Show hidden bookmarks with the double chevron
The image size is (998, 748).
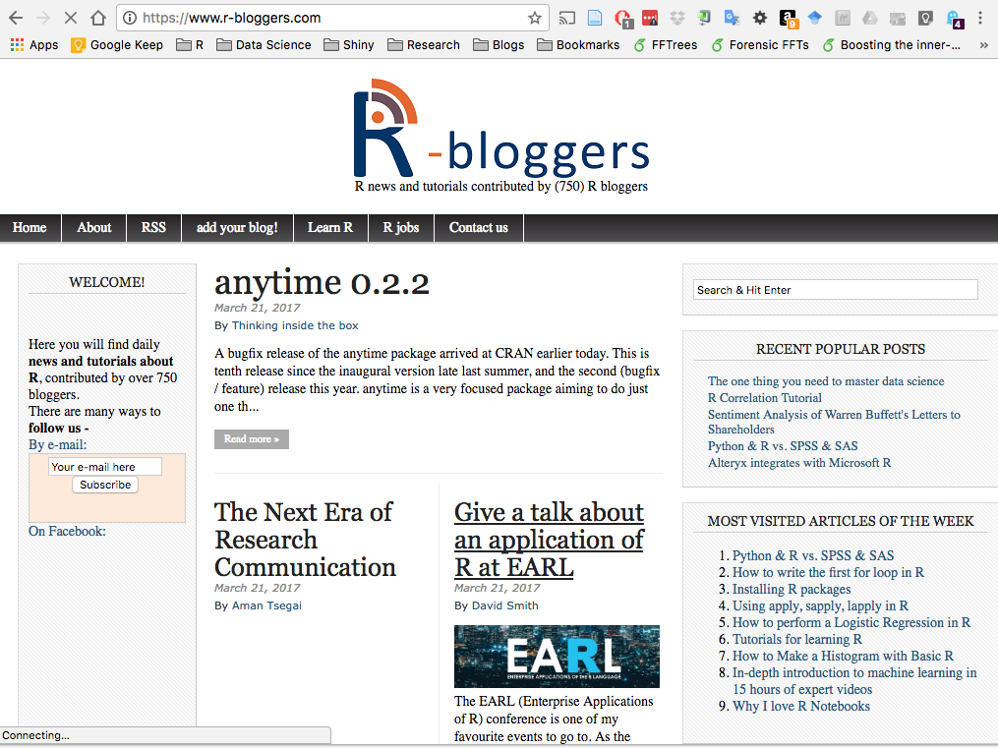pos(983,45)
